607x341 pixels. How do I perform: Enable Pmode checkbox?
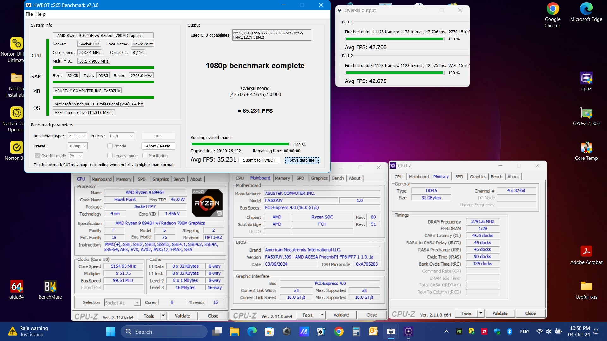tap(110, 146)
